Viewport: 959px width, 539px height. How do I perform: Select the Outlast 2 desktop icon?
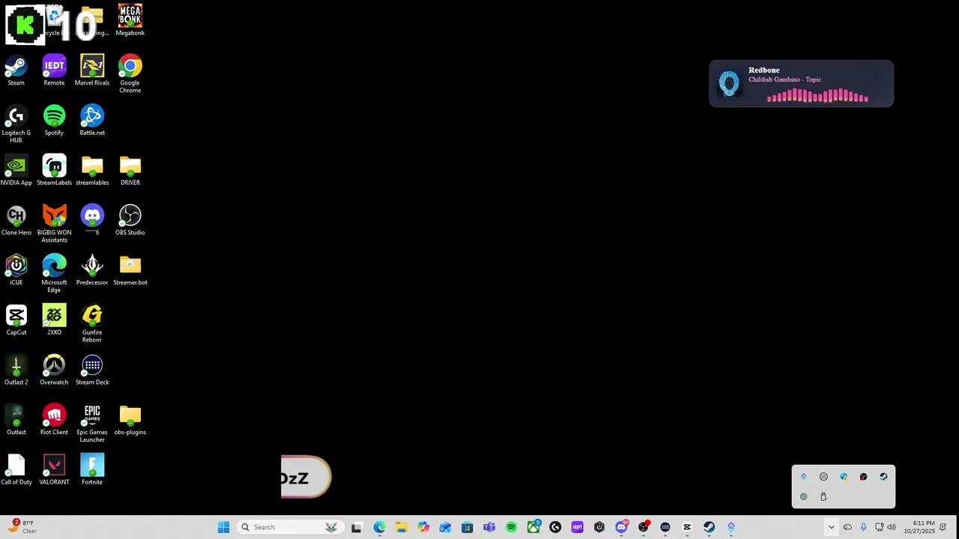pos(16,369)
